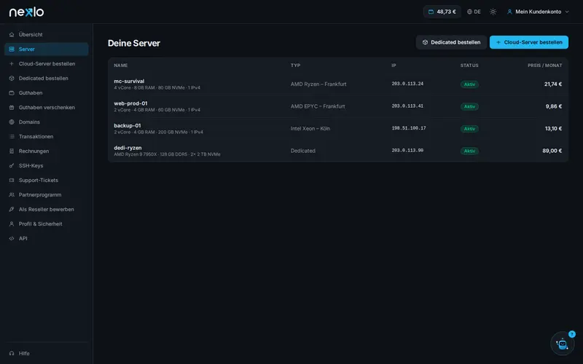The height and width of the screenshot is (364, 583).
Task: Toggle the light/dark theme sun icon
Action: point(493,12)
